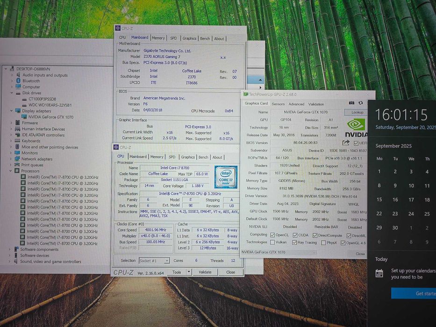
Task: Toggle the UEFI checkbox in GPU-Z
Action: tap(356, 143)
